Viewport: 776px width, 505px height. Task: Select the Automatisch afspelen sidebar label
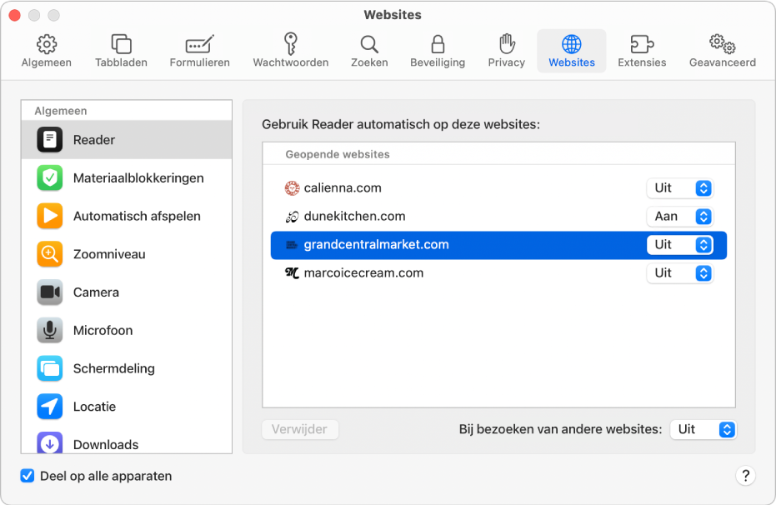coord(137,216)
